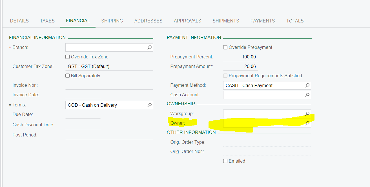Click the Ownership section heading

pyautogui.click(x=181, y=104)
